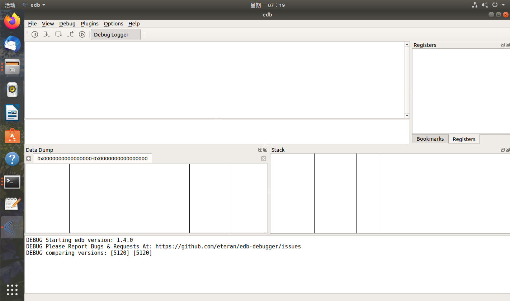Open Thunderbird mail from the dock
The width and height of the screenshot is (510, 301).
(x=12, y=44)
